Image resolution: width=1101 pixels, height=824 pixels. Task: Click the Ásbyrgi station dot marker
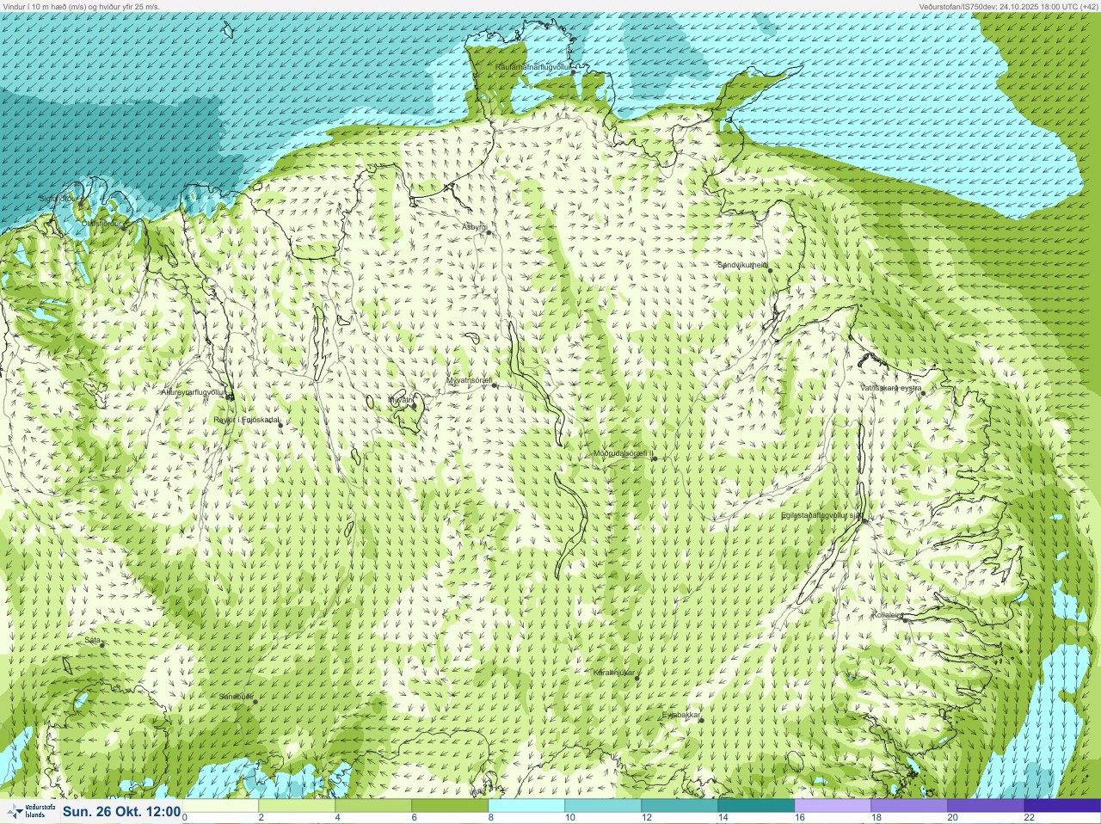[x=489, y=232]
